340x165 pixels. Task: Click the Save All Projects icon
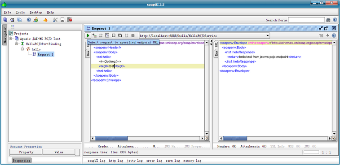pyautogui.click(x=19, y=20)
